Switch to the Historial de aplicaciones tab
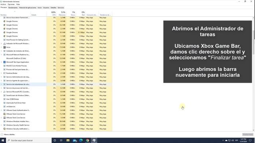The height and width of the screenshot is (143, 255). coord(27,8)
